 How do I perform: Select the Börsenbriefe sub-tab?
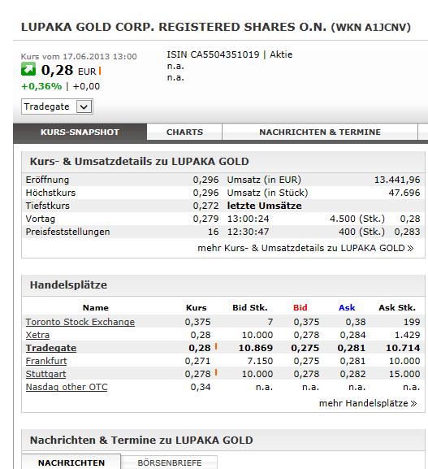click(x=170, y=462)
